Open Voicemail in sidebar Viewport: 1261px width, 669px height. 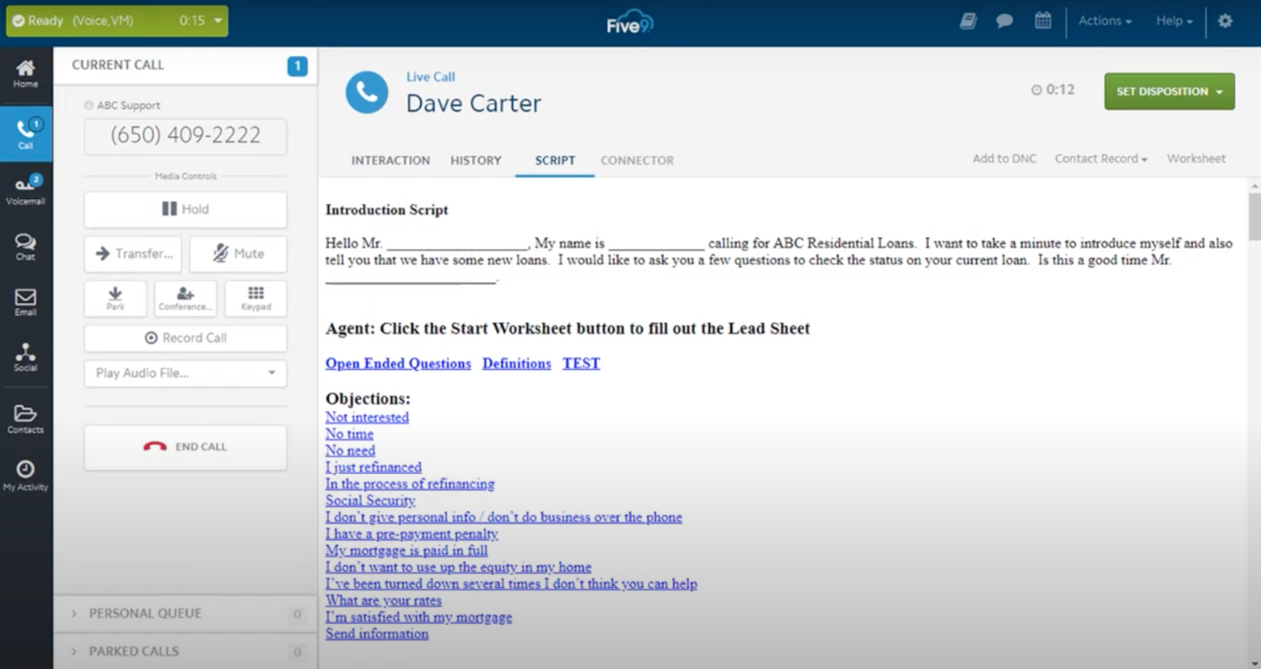[x=26, y=190]
